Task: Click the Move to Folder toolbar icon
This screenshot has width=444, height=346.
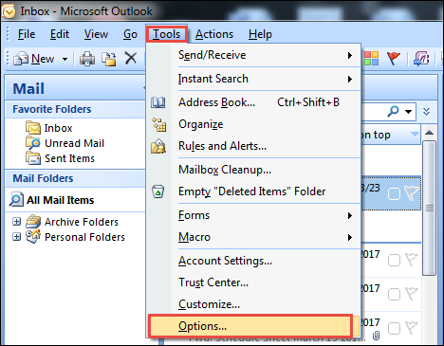Action: tap(108, 59)
